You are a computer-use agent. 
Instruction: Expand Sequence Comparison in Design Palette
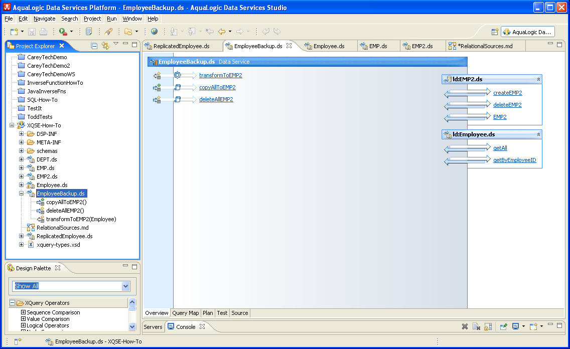[23, 312]
